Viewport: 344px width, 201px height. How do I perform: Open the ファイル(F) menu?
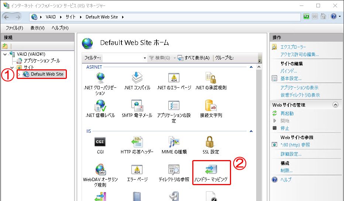[x=14, y=28]
